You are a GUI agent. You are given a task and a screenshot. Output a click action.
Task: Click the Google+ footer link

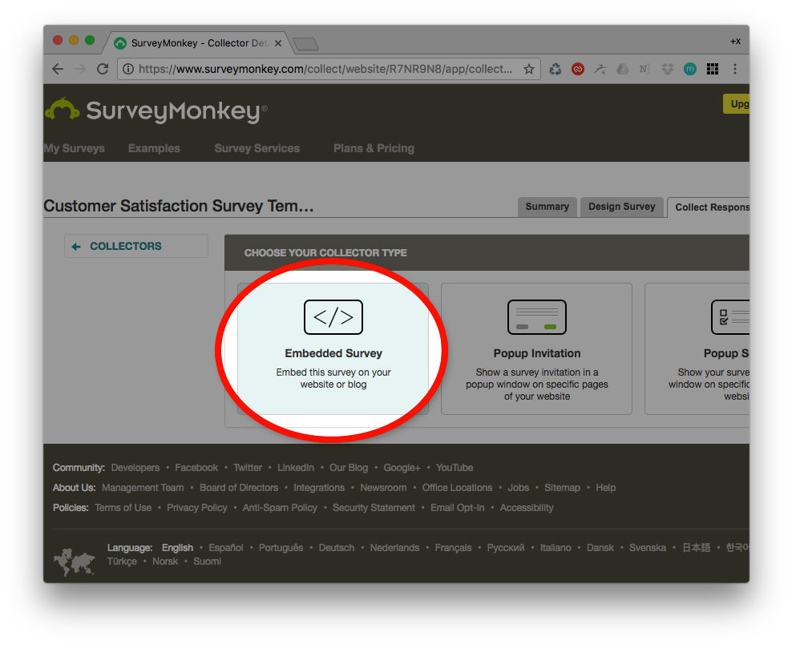[x=402, y=467]
